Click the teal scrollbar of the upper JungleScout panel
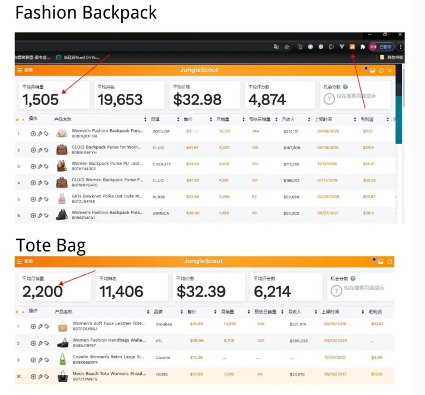Image resolution: width=425 pixels, height=395 pixels. tap(399, 119)
